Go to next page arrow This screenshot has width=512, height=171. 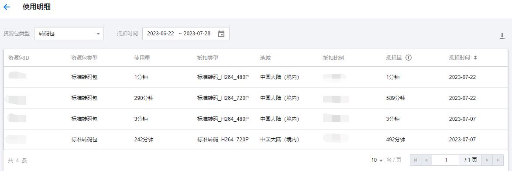[x=487, y=160]
